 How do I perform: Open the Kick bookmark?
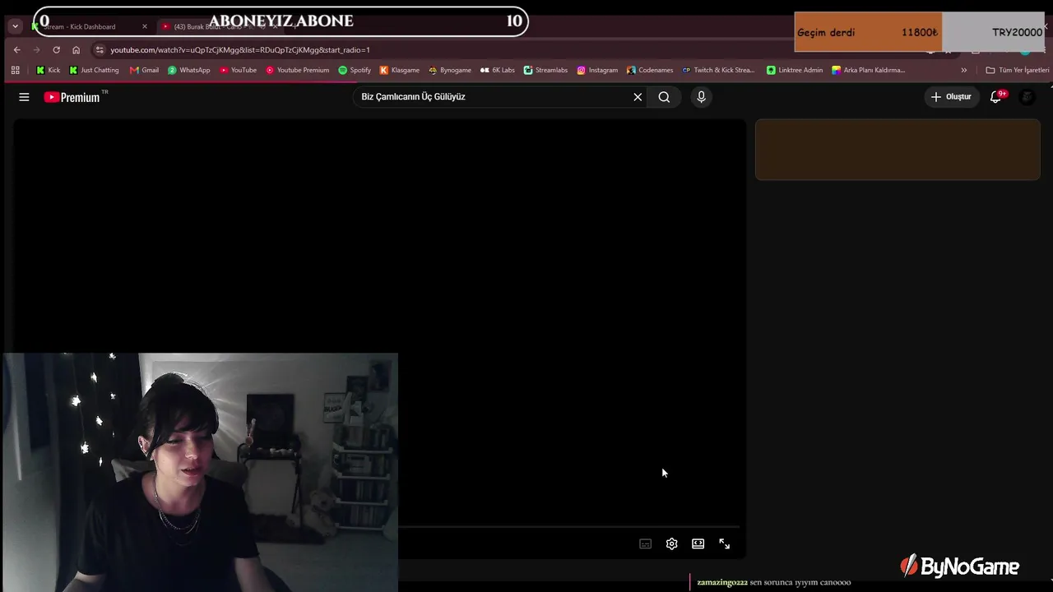pos(49,70)
